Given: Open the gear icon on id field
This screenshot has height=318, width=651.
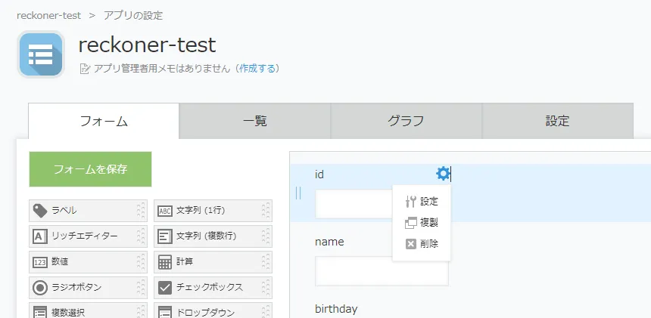Looking at the screenshot, I should pyautogui.click(x=443, y=174).
